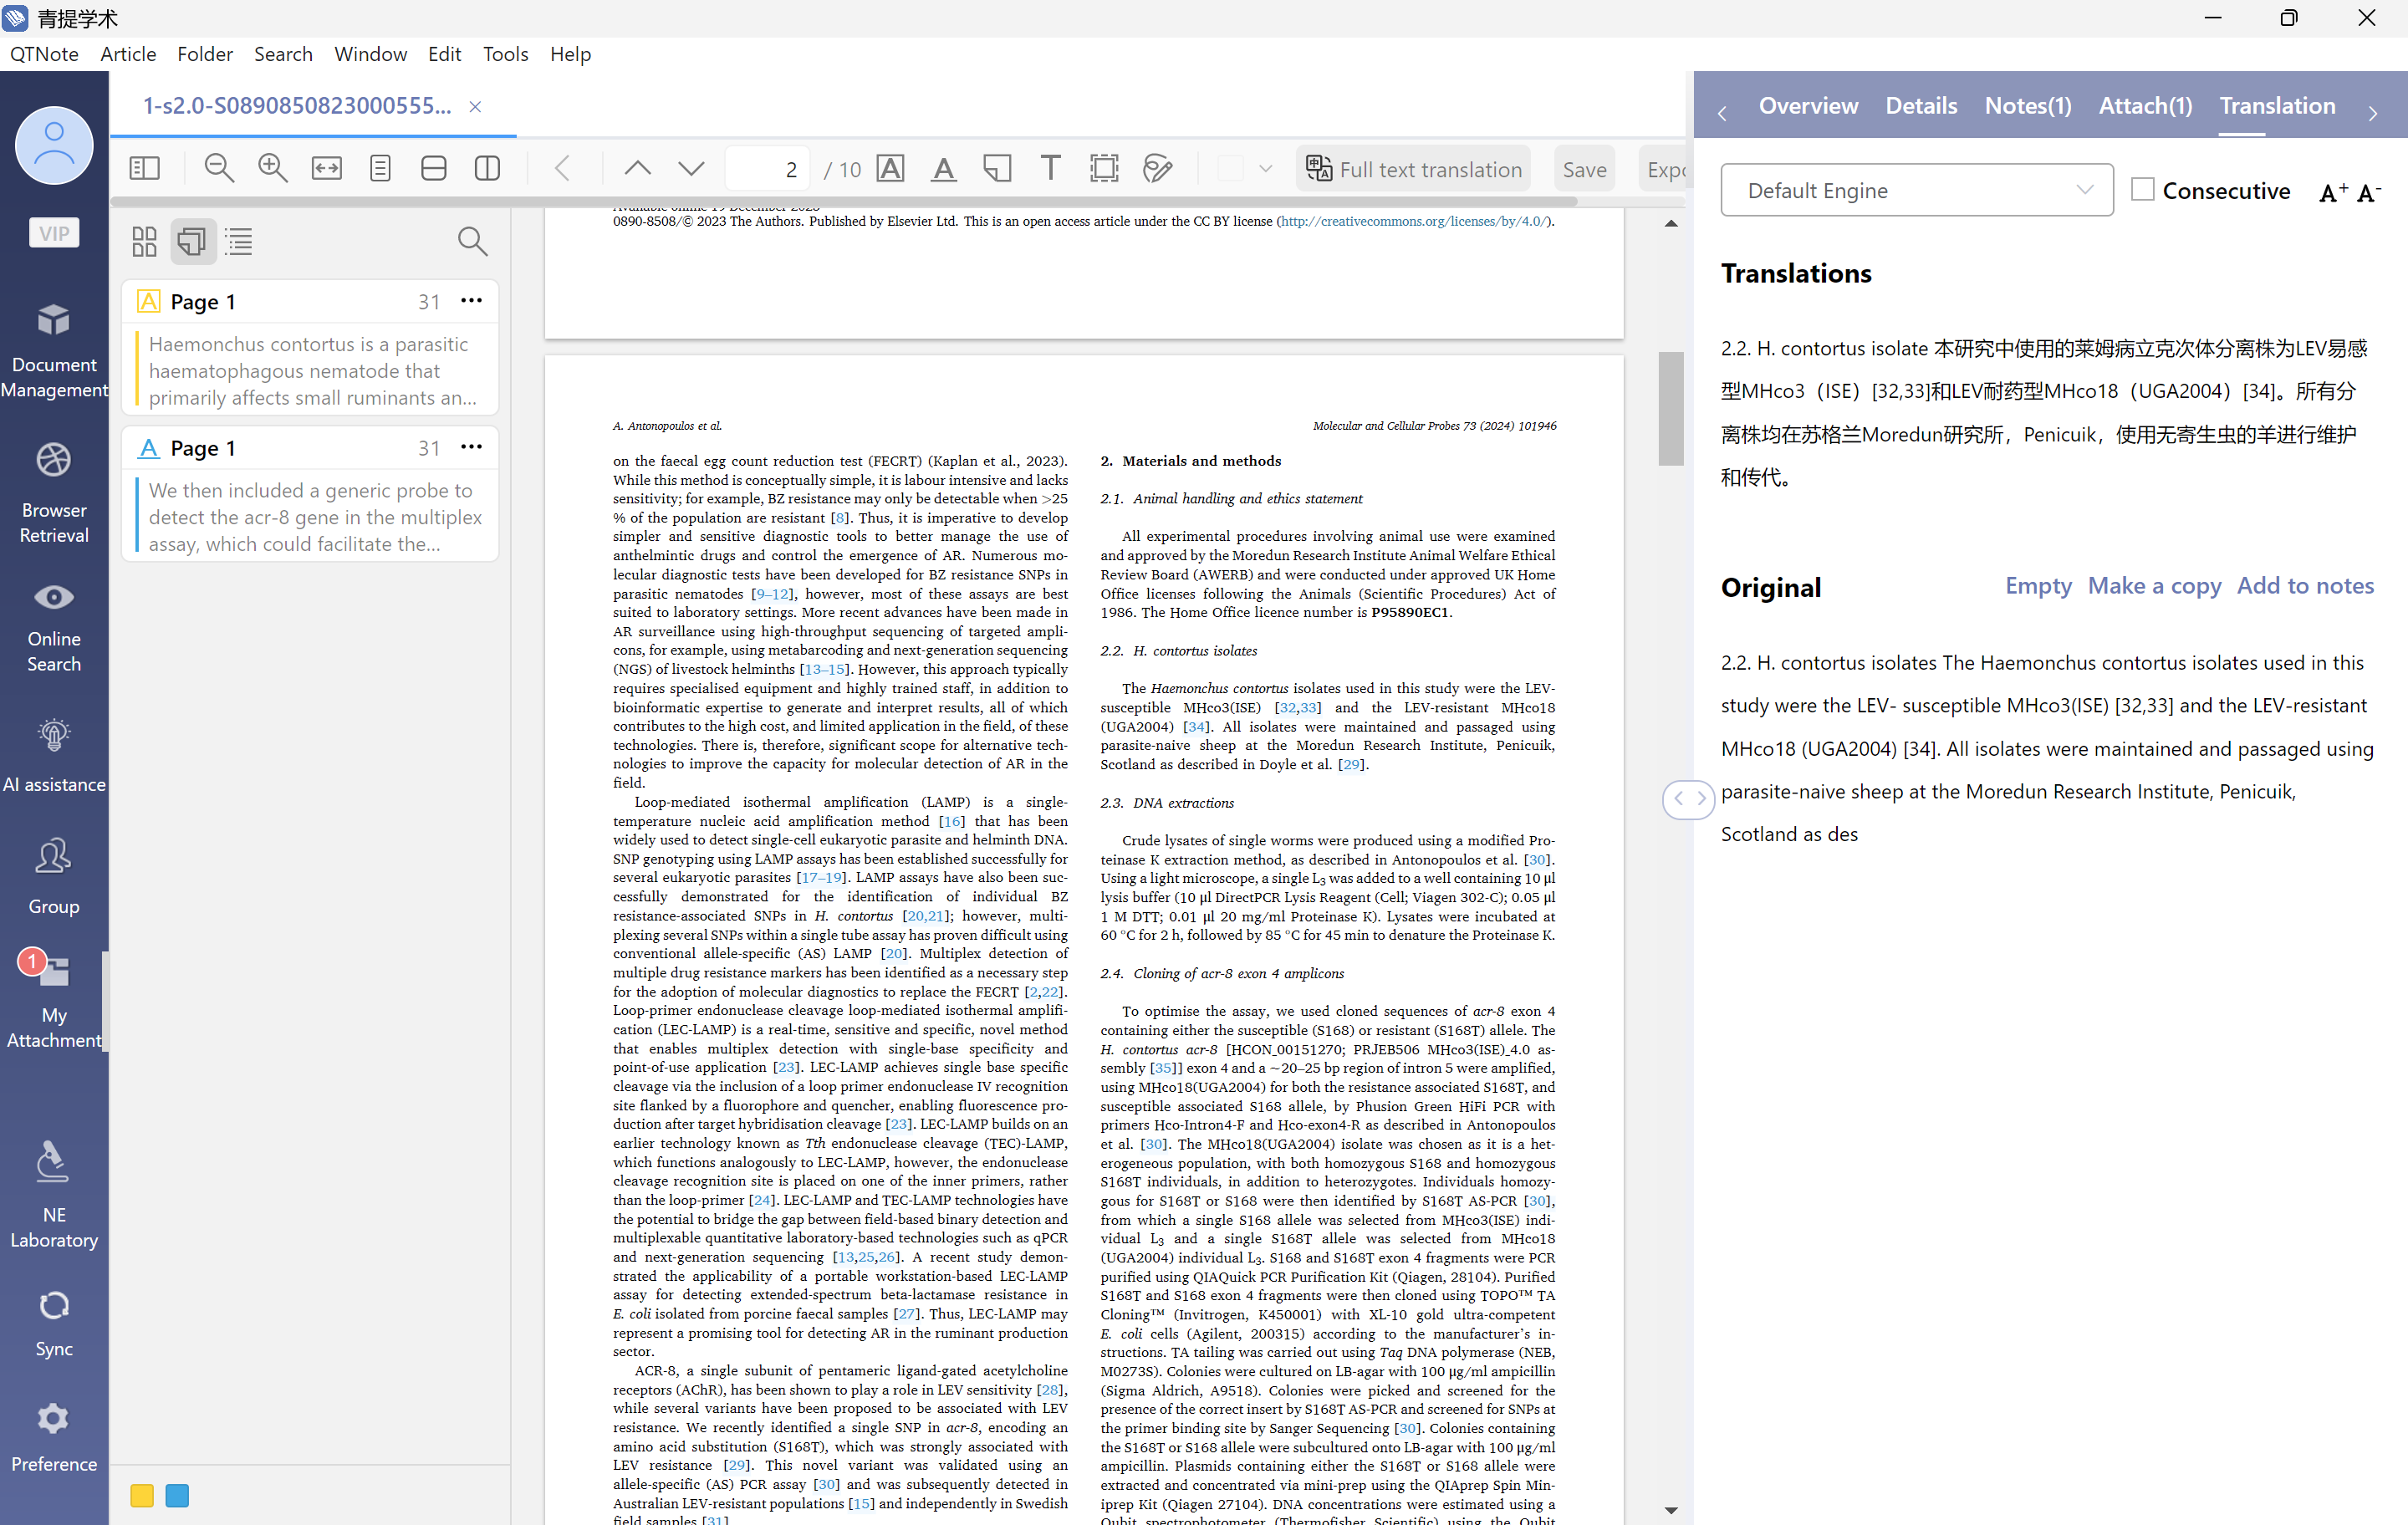This screenshot has height=1525, width=2408.
Task: Switch to the Attach(1) tab
Action: point(2145,105)
